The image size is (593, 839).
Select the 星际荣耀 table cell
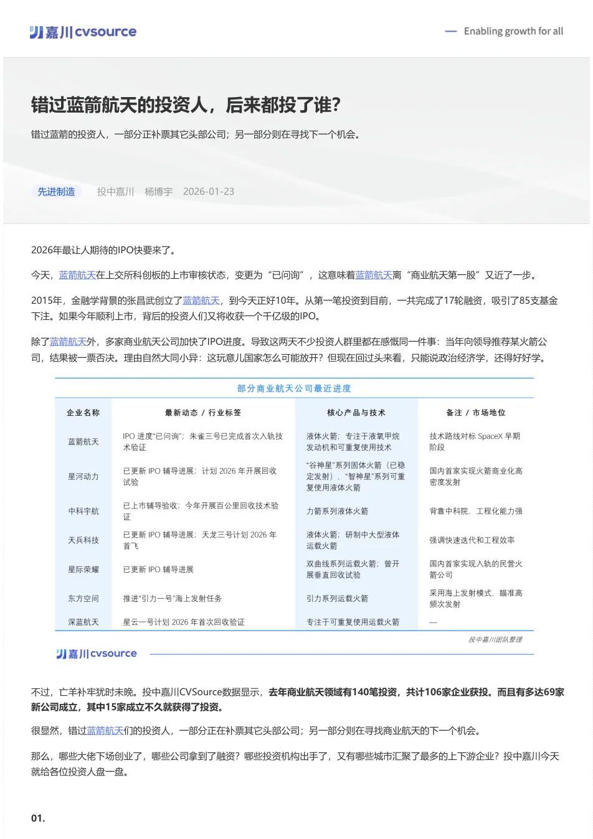click(83, 569)
